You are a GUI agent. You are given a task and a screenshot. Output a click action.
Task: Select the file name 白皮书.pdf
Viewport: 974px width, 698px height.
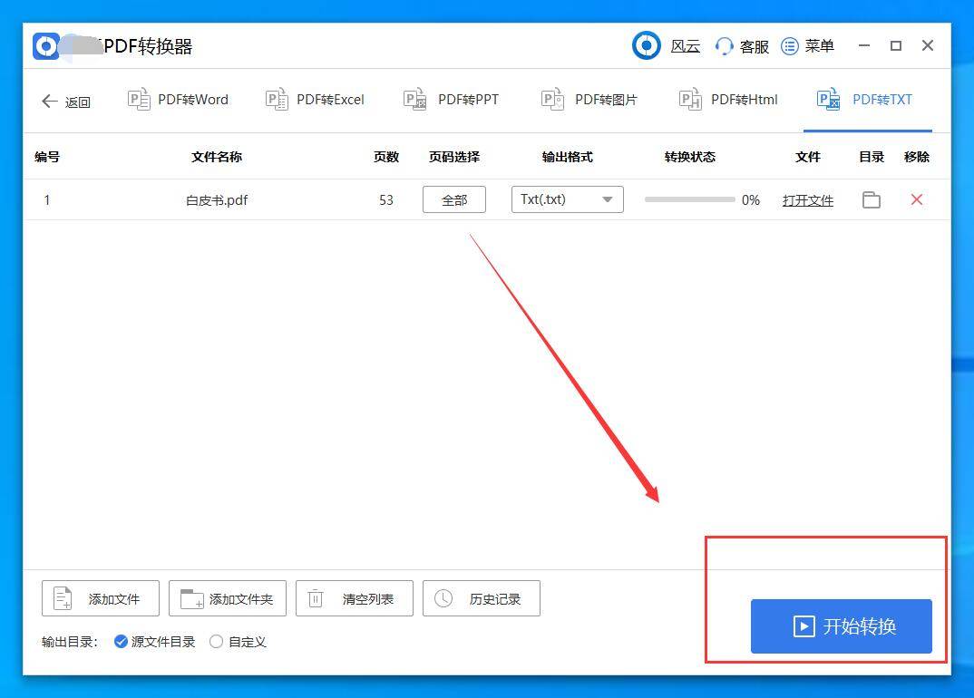click(217, 200)
